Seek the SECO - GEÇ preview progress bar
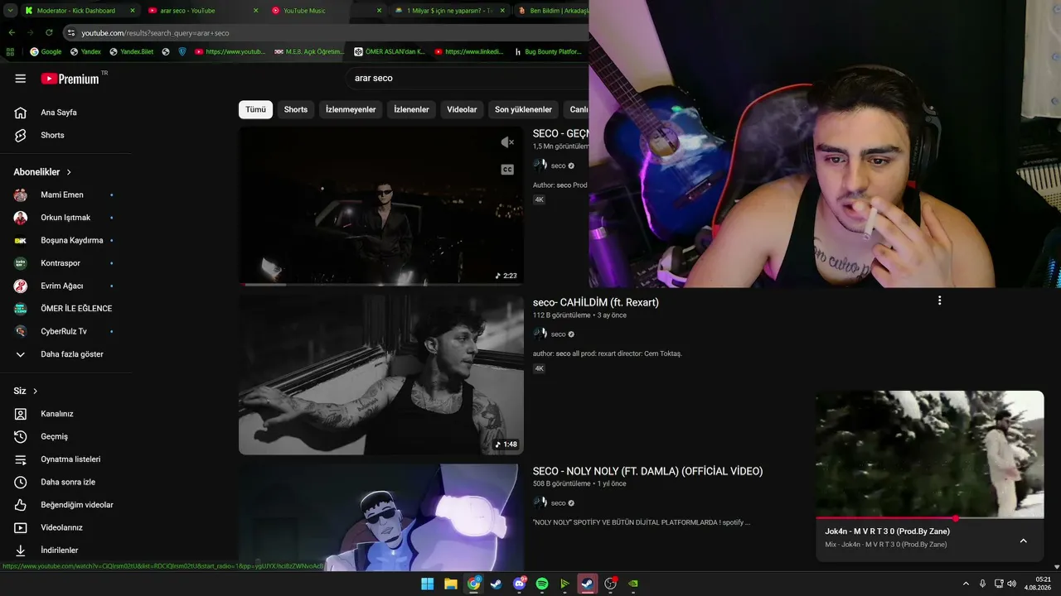This screenshot has width=1061, height=596. 381,284
